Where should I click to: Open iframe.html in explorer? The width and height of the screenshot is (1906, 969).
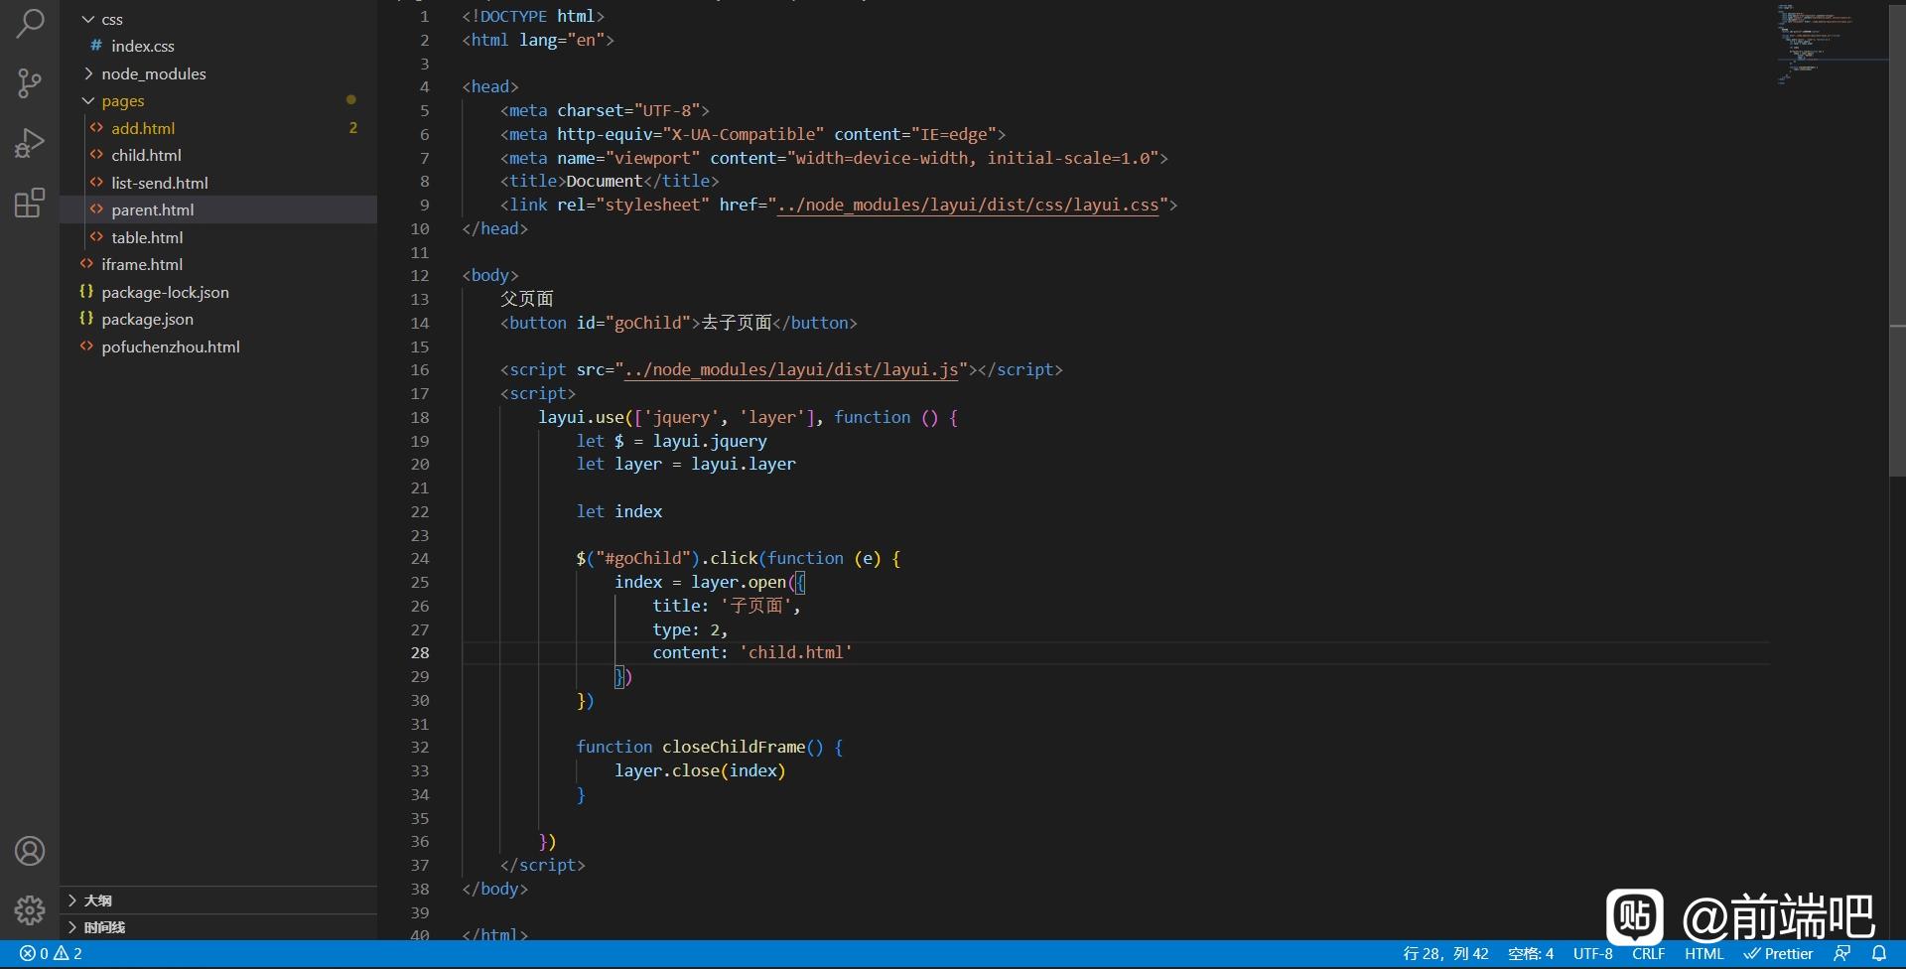click(218, 264)
